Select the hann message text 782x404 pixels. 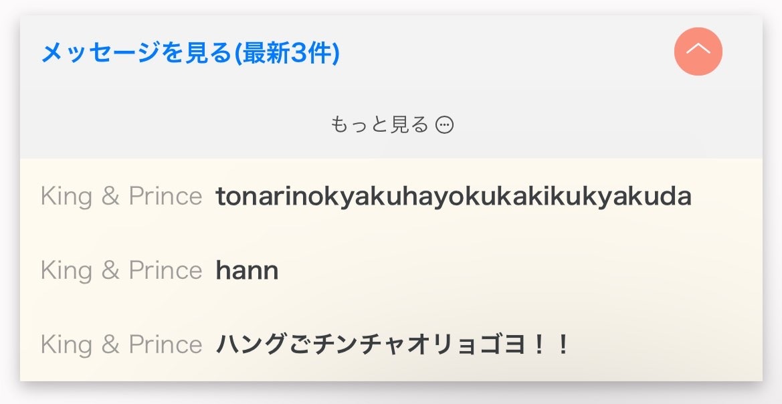tap(247, 270)
